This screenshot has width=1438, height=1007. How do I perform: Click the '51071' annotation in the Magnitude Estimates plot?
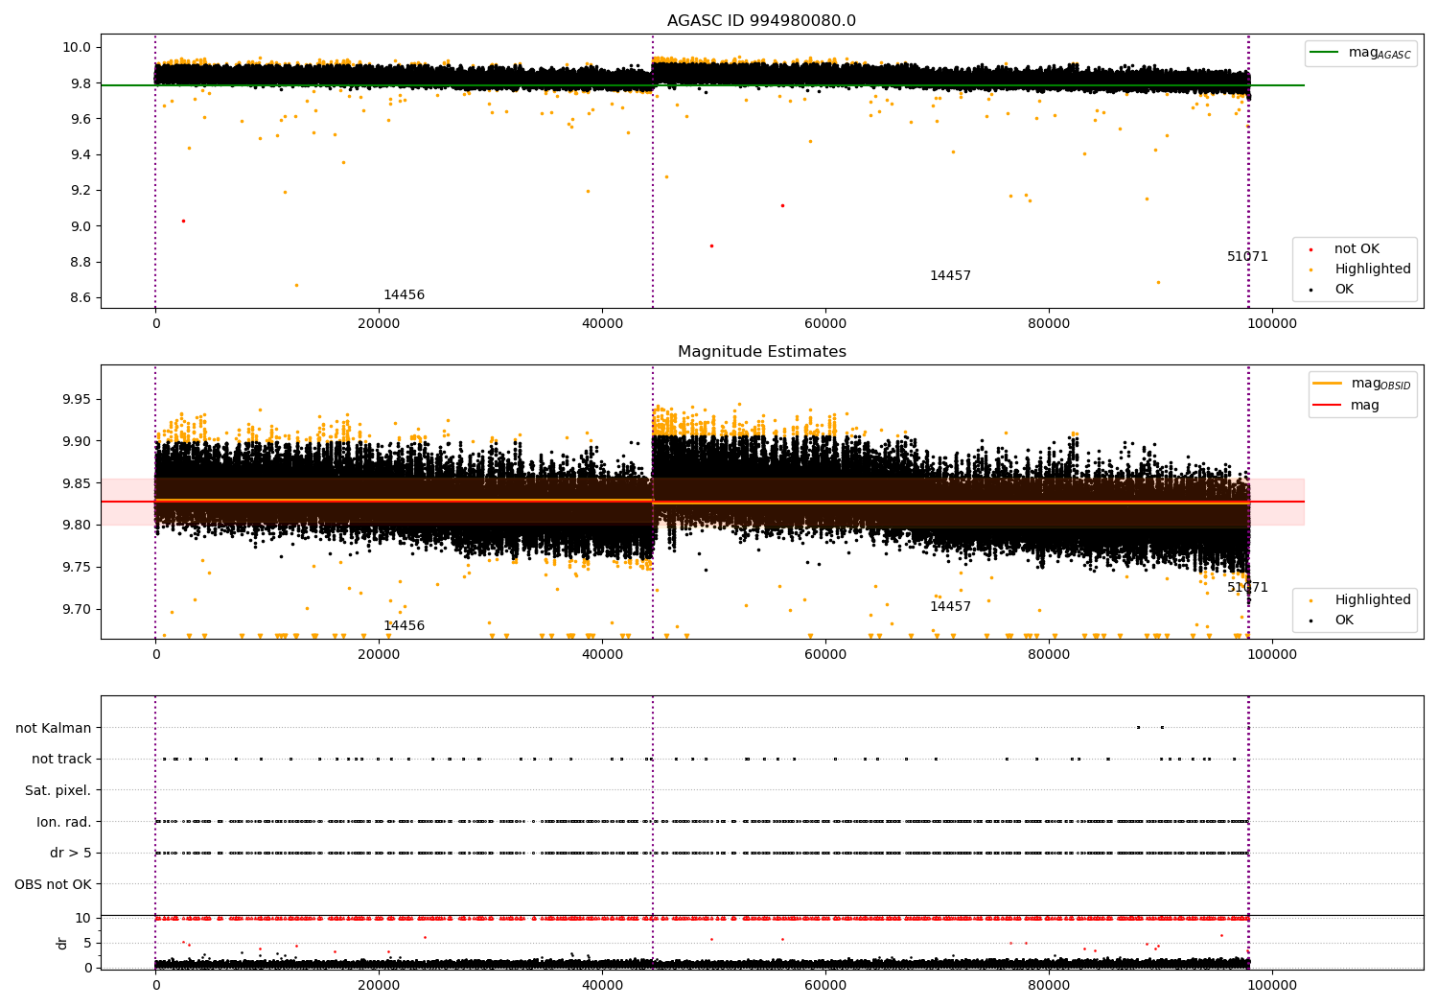pos(1247,588)
